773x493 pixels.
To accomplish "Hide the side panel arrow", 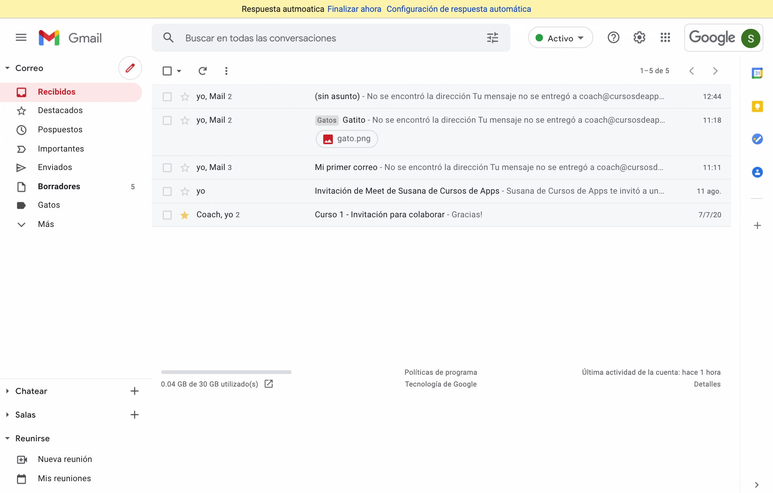I will (757, 485).
